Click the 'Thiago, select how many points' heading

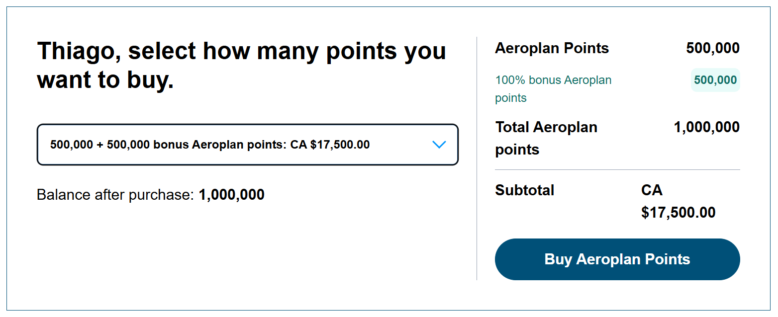pos(242,65)
